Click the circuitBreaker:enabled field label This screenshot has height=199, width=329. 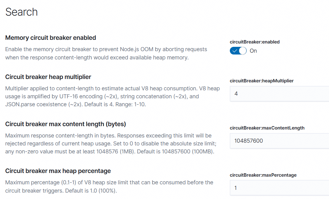click(255, 42)
